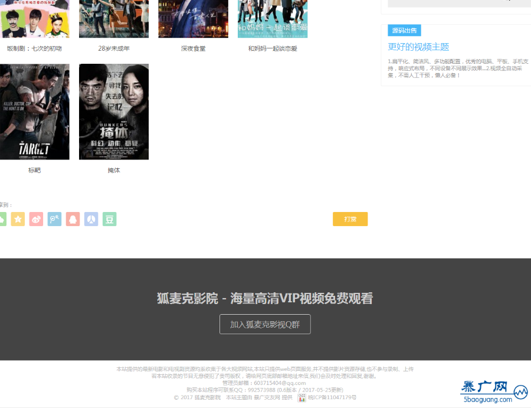This screenshot has width=531, height=408.
Task: Open the 掩体 movie poster
Action: (x=114, y=112)
